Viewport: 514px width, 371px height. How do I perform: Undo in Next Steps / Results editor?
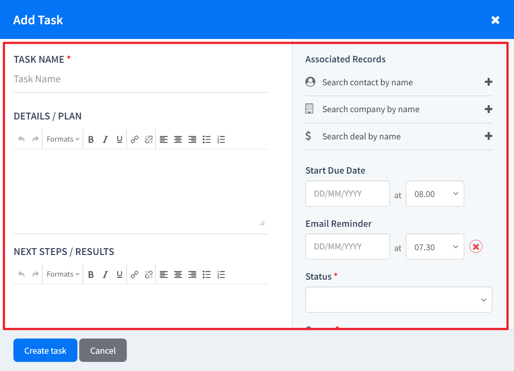coord(21,274)
